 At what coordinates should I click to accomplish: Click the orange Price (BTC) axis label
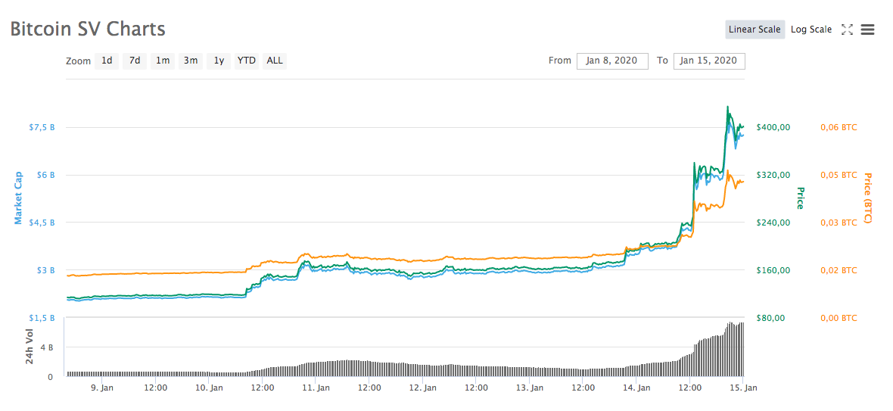pos(868,198)
